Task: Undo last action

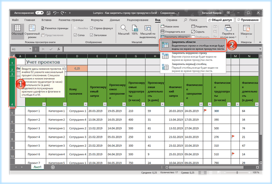Action: [x=55, y=13]
